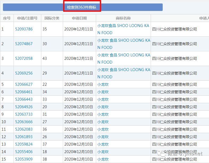This screenshot has height=163, width=209.
Task: Click date 2020年12月10日 in row 12
Action: [x=79, y=137]
